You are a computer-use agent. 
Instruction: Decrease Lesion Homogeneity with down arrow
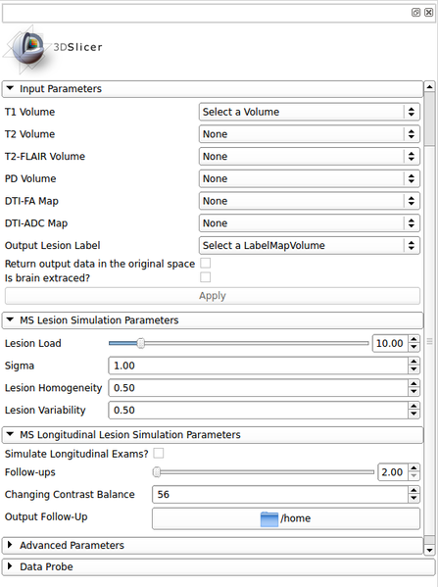[414, 392]
